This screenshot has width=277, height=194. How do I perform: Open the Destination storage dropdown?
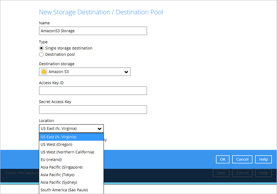84,72
